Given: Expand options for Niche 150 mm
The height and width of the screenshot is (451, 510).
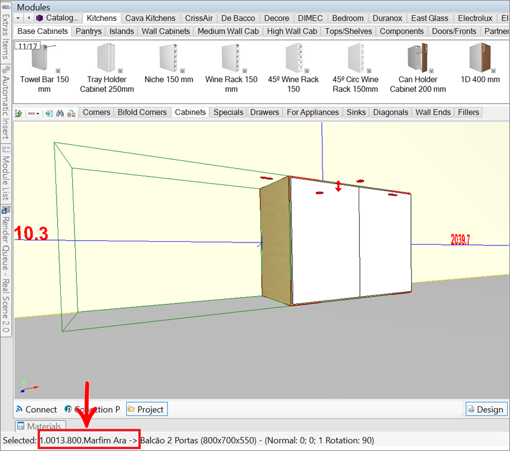Looking at the screenshot, I should [x=182, y=70].
